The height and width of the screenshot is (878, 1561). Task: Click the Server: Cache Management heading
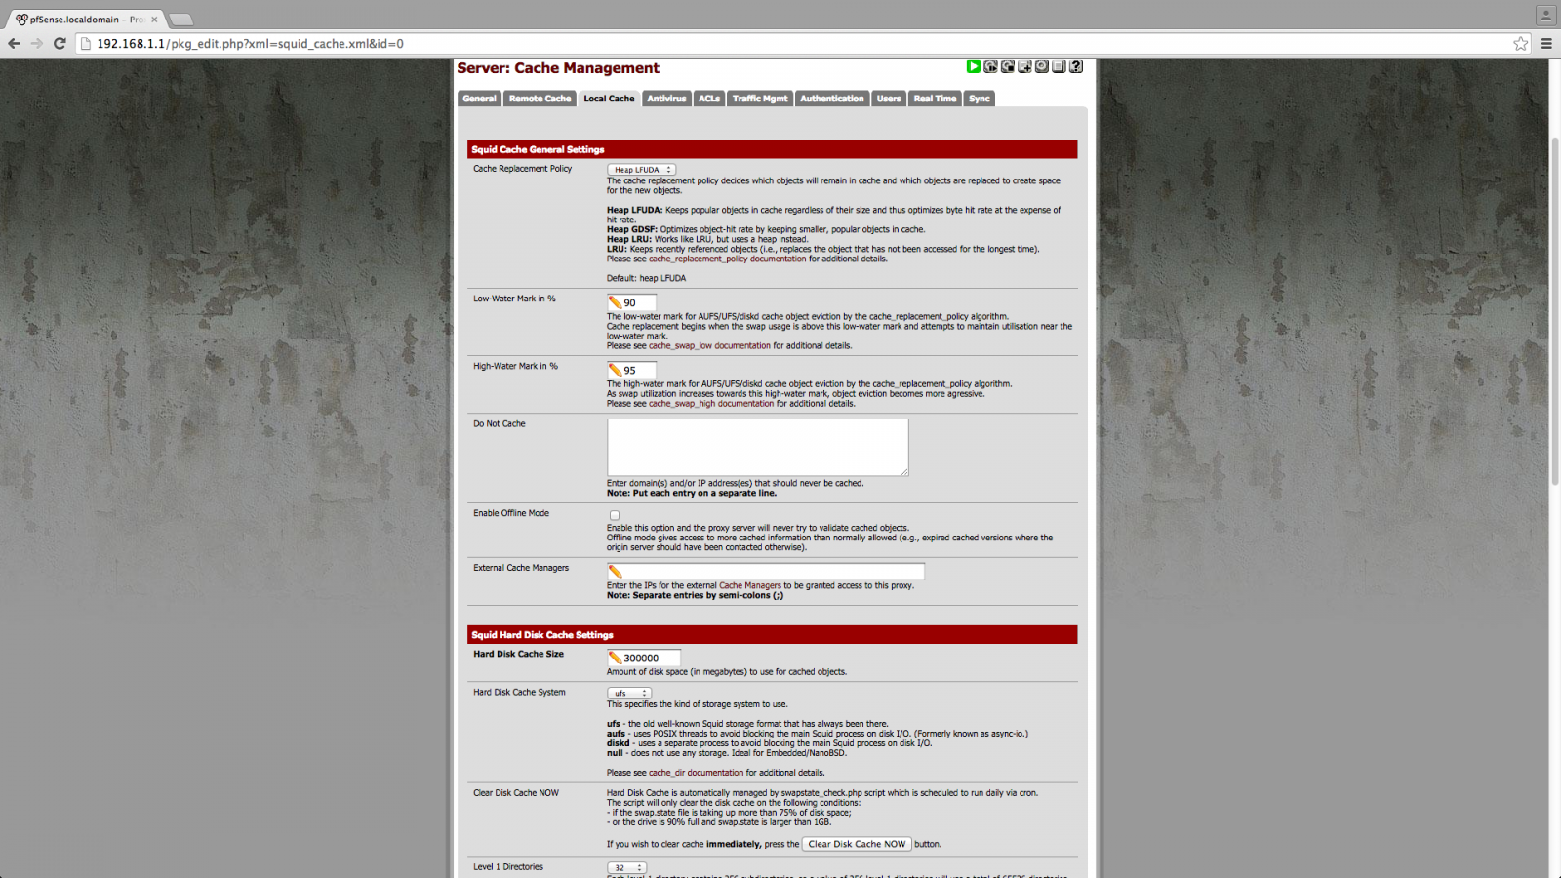558,68
